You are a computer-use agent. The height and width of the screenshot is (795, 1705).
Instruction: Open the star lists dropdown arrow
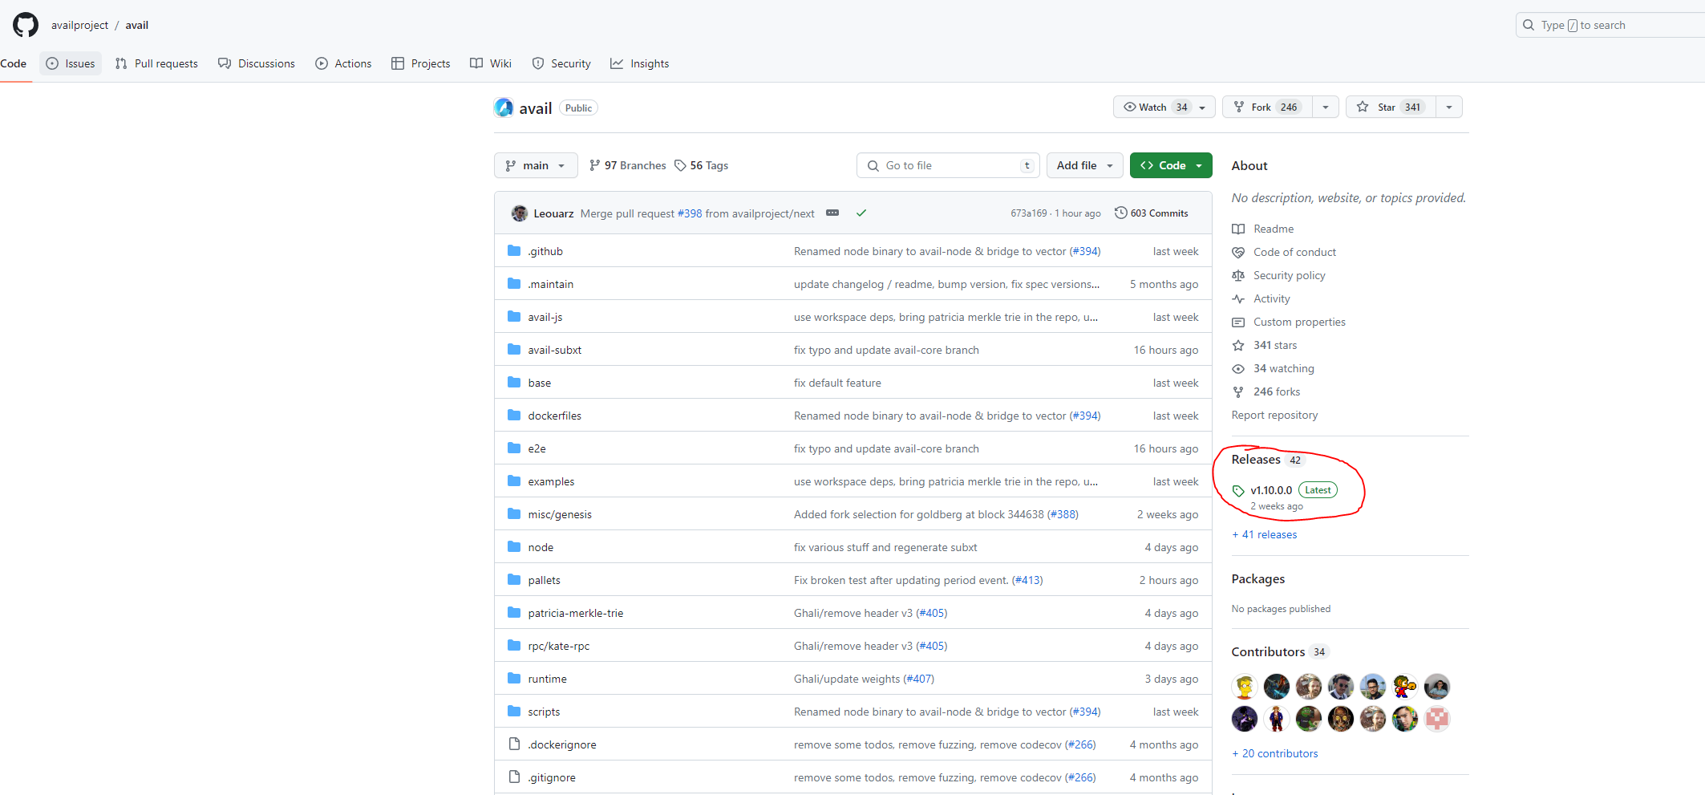point(1449,107)
